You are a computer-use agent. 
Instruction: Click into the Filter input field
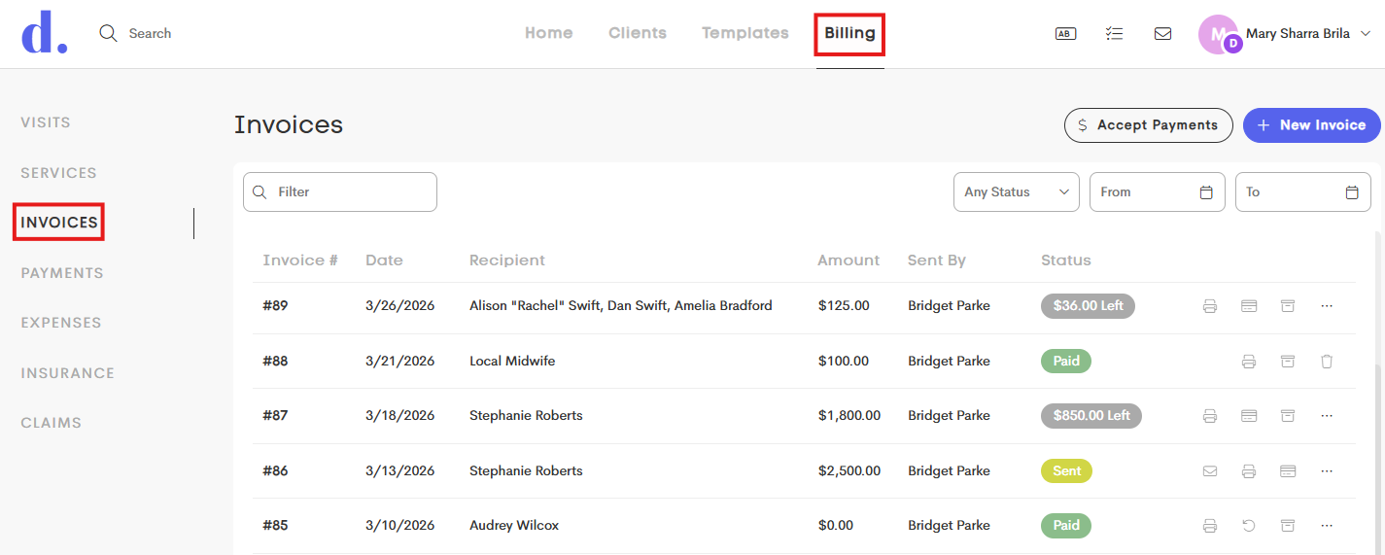(340, 192)
